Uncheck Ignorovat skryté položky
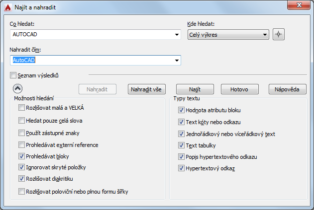 (21, 167)
